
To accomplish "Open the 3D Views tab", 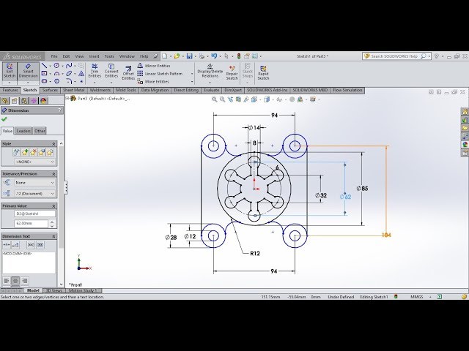I will click(x=53, y=290).
